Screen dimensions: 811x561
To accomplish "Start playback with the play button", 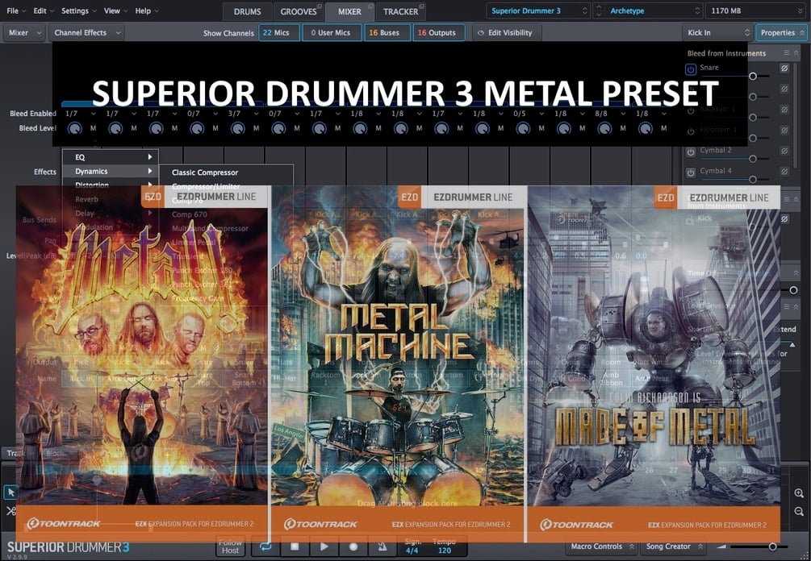I will (x=324, y=546).
